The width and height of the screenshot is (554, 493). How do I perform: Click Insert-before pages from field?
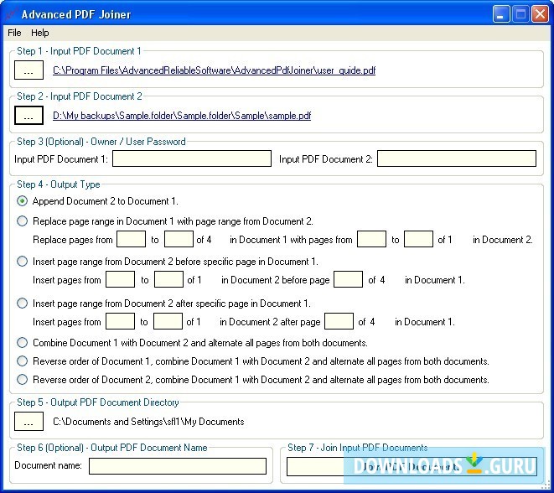tap(121, 279)
